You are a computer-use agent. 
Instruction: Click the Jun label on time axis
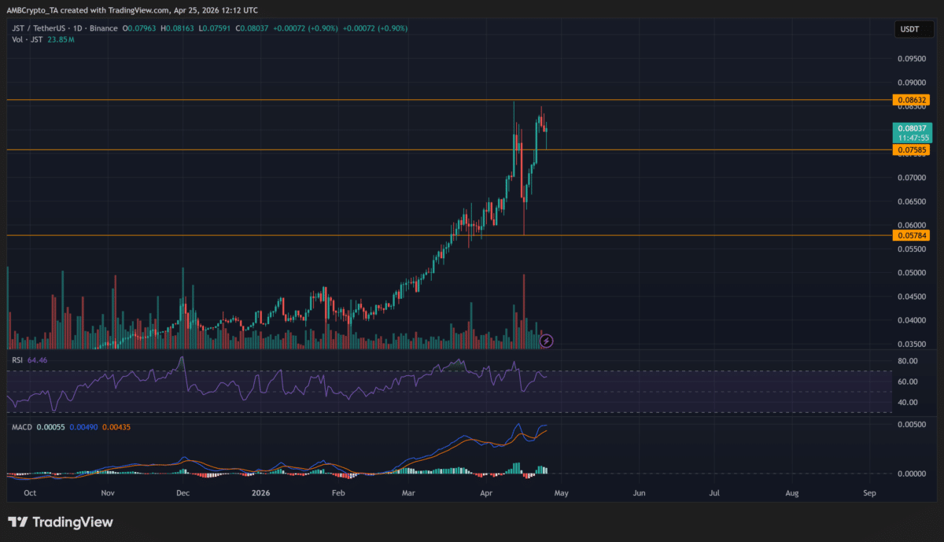click(640, 492)
